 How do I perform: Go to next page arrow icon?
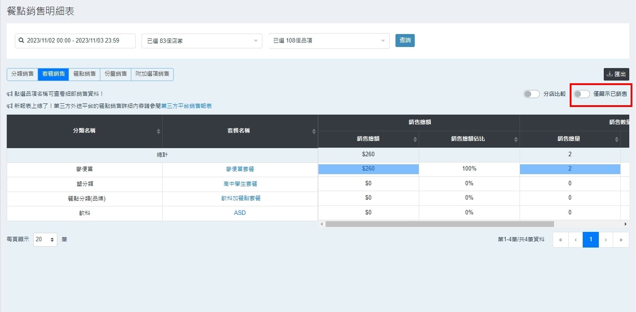tap(606, 239)
